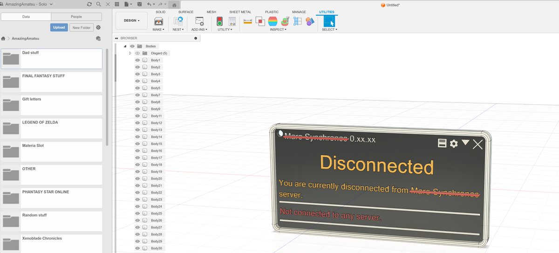Switch to the PLASTIC tab
This screenshot has height=253, width=559.
pyautogui.click(x=272, y=12)
